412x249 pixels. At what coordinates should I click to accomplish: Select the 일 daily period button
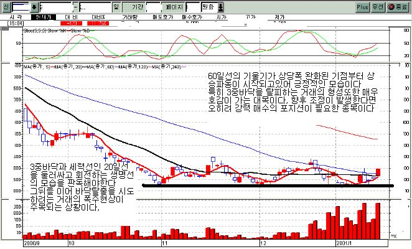pos(116,7)
